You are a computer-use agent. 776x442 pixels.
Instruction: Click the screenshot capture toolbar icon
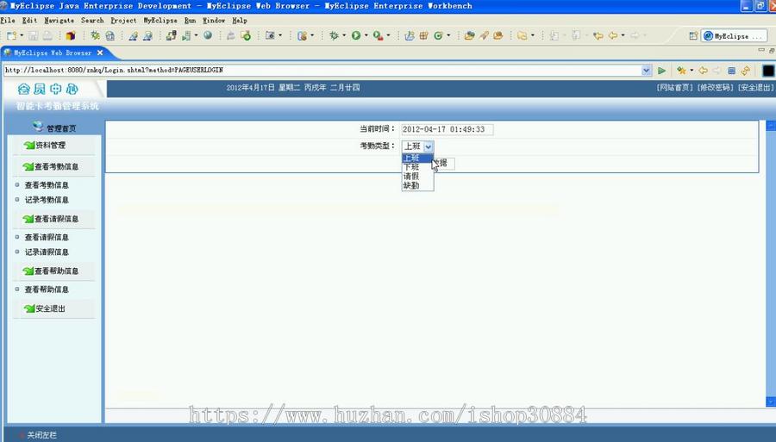(x=270, y=35)
